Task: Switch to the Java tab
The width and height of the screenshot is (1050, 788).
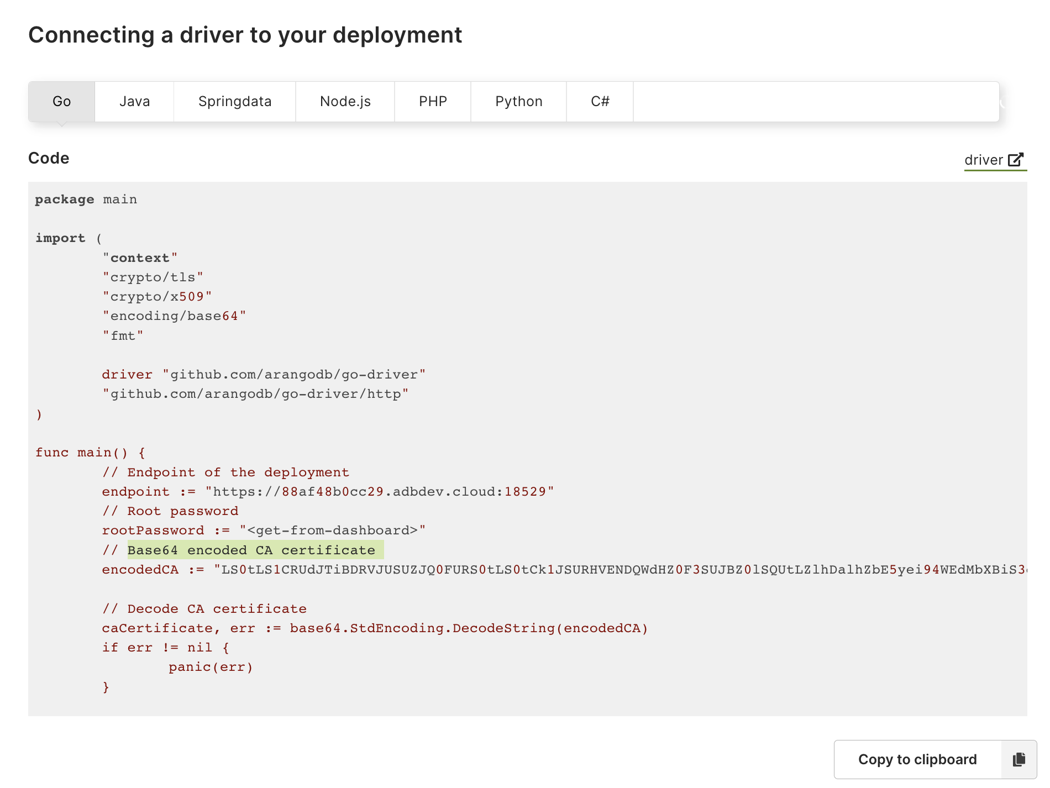Action: point(134,102)
